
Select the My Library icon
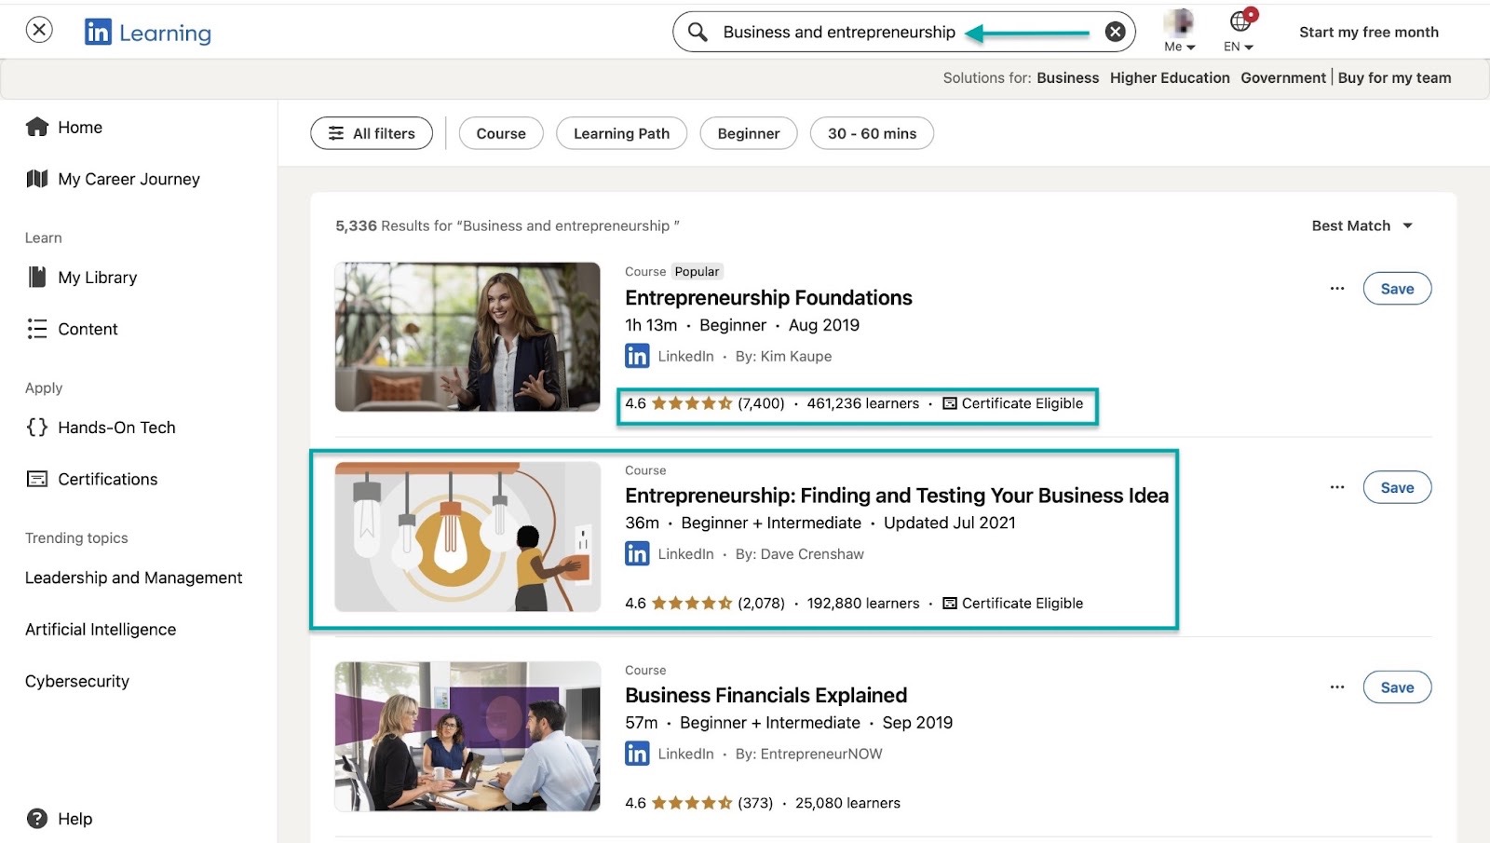pyautogui.click(x=35, y=277)
